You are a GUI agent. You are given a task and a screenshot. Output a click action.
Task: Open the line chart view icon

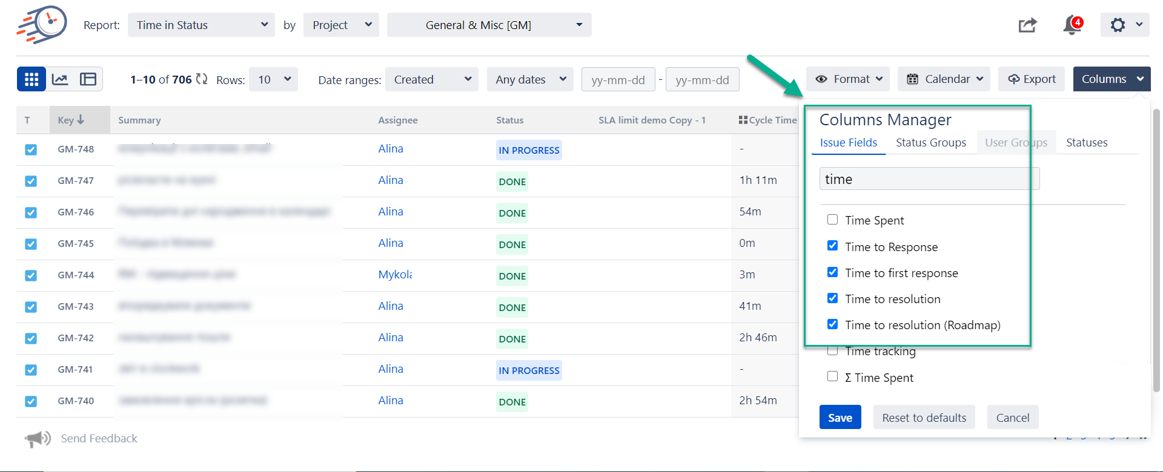pos(60,79)
